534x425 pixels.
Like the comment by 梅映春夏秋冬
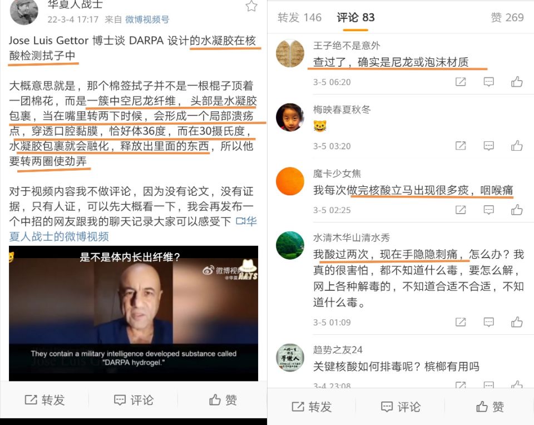coord(517,146)
